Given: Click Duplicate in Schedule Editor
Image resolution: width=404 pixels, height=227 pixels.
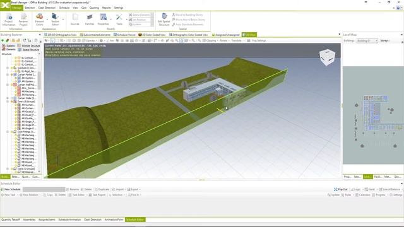Looking at the screenshot, I should tap(102, 189).
